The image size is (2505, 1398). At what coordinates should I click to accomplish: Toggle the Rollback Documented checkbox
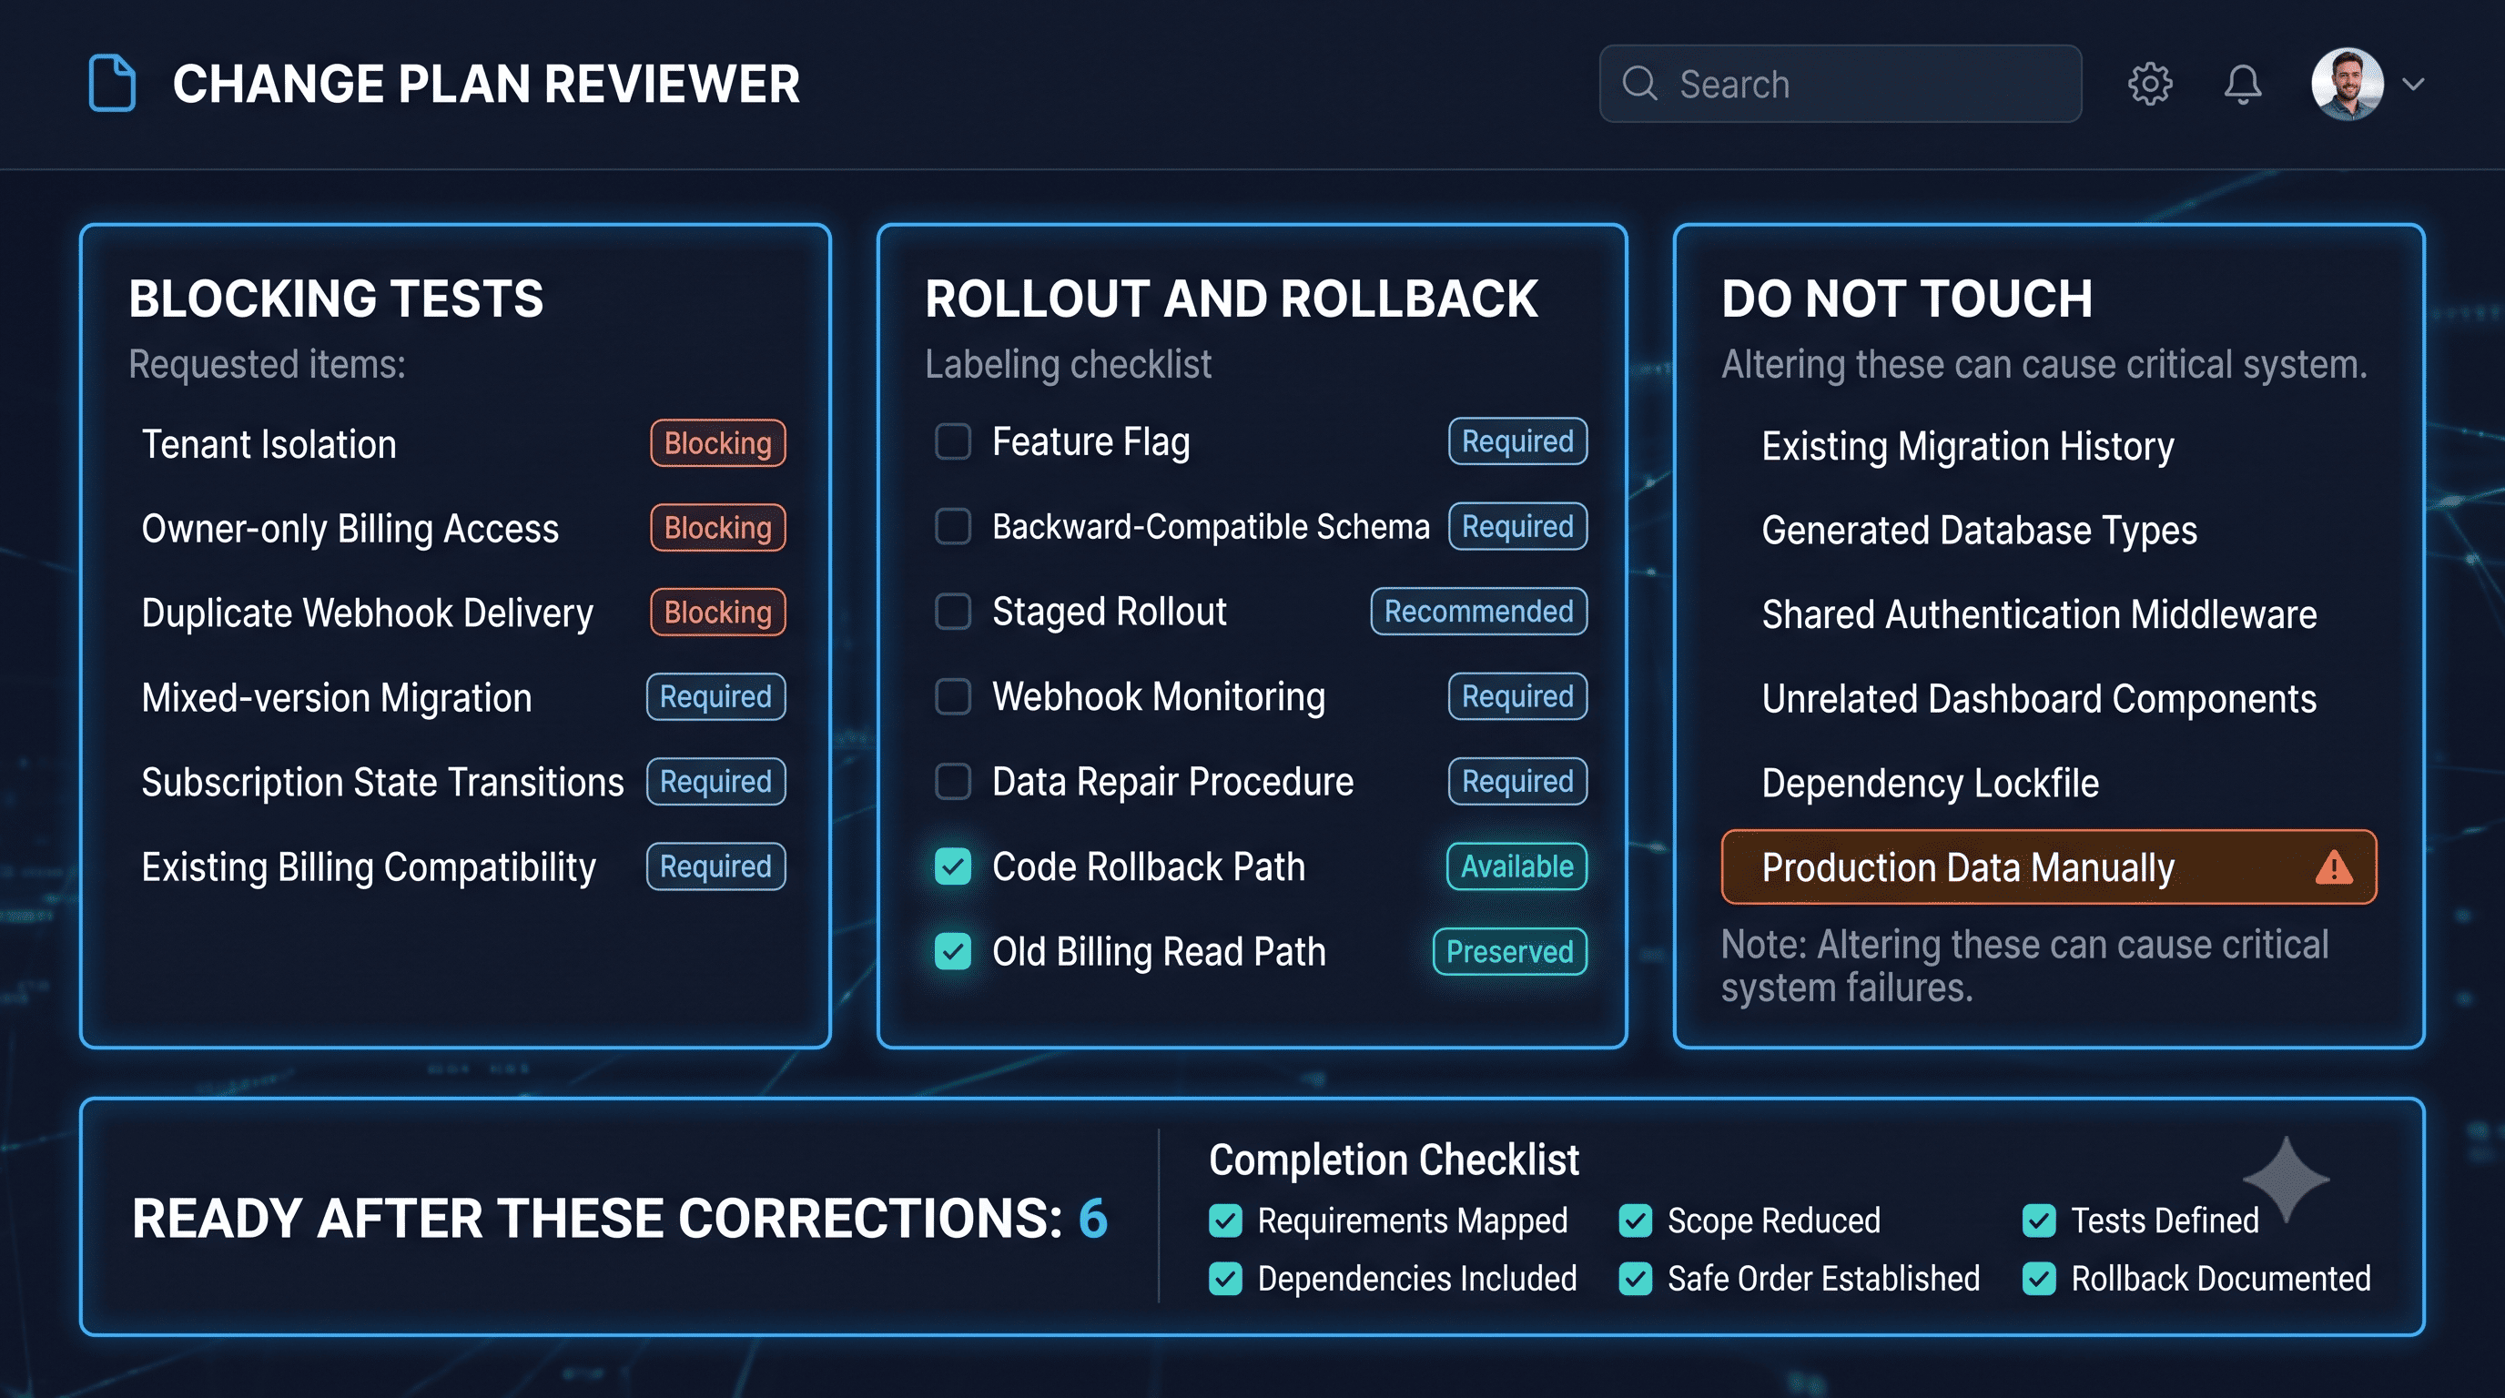2039,1279
